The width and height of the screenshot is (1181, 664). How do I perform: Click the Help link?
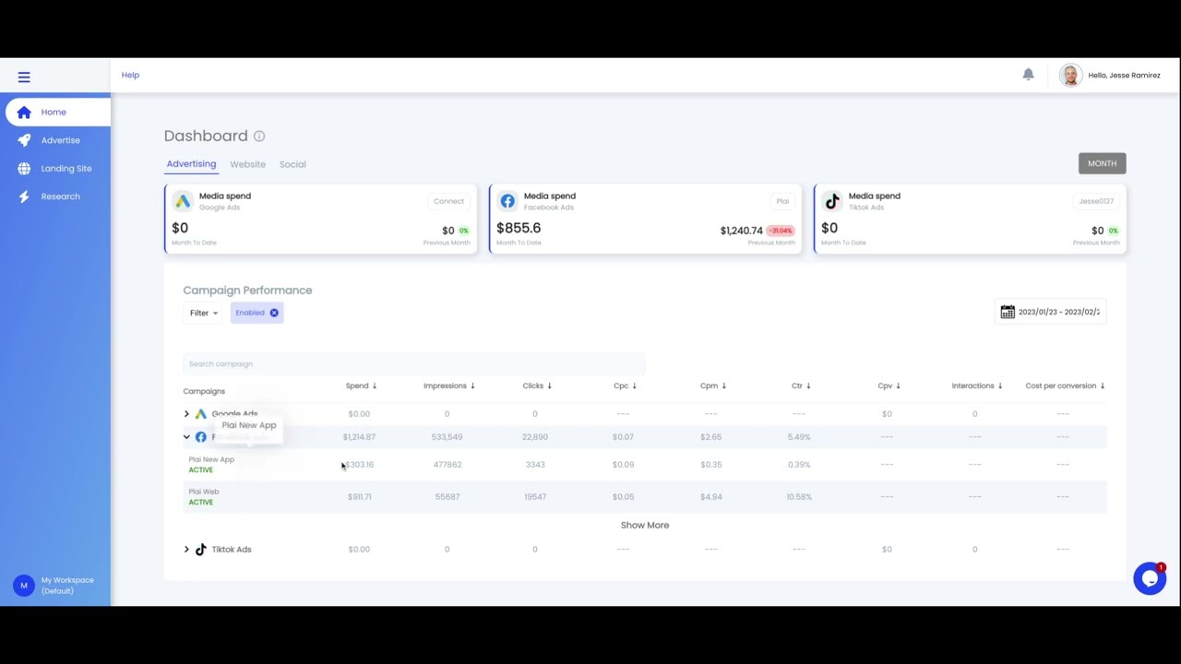(x=130, y=75)
